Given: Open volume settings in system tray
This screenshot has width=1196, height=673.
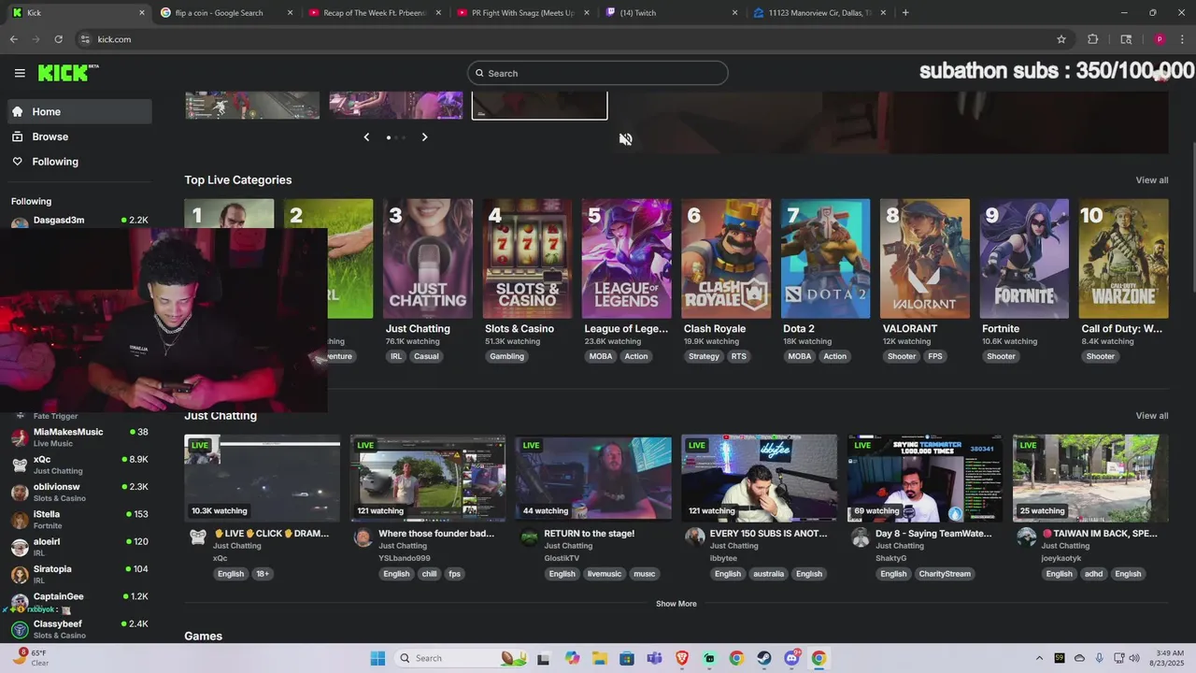Looking at the screenshot, I should (1134, 658).
